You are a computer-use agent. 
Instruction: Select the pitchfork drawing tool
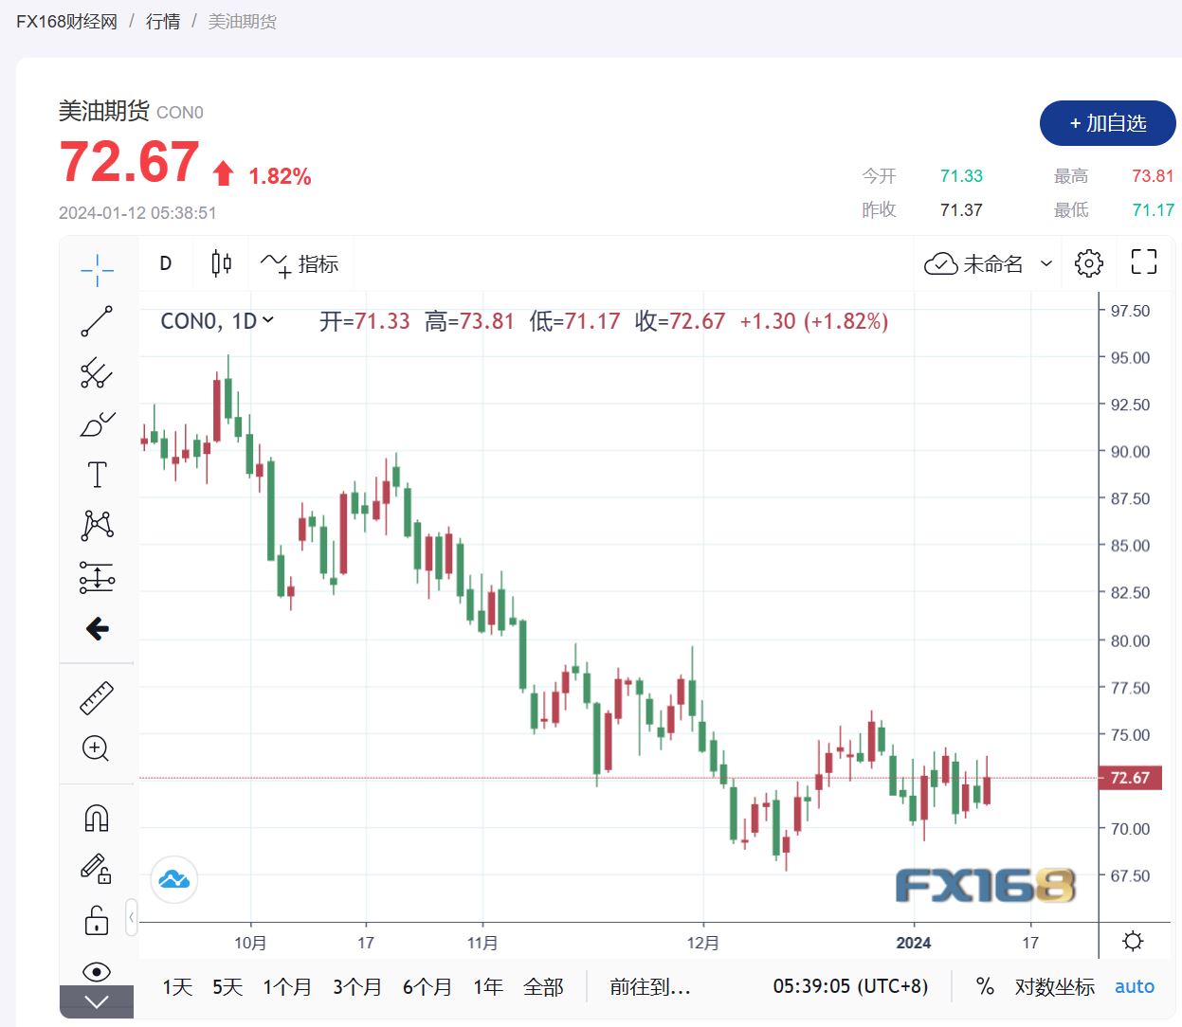tap(97, 372)
